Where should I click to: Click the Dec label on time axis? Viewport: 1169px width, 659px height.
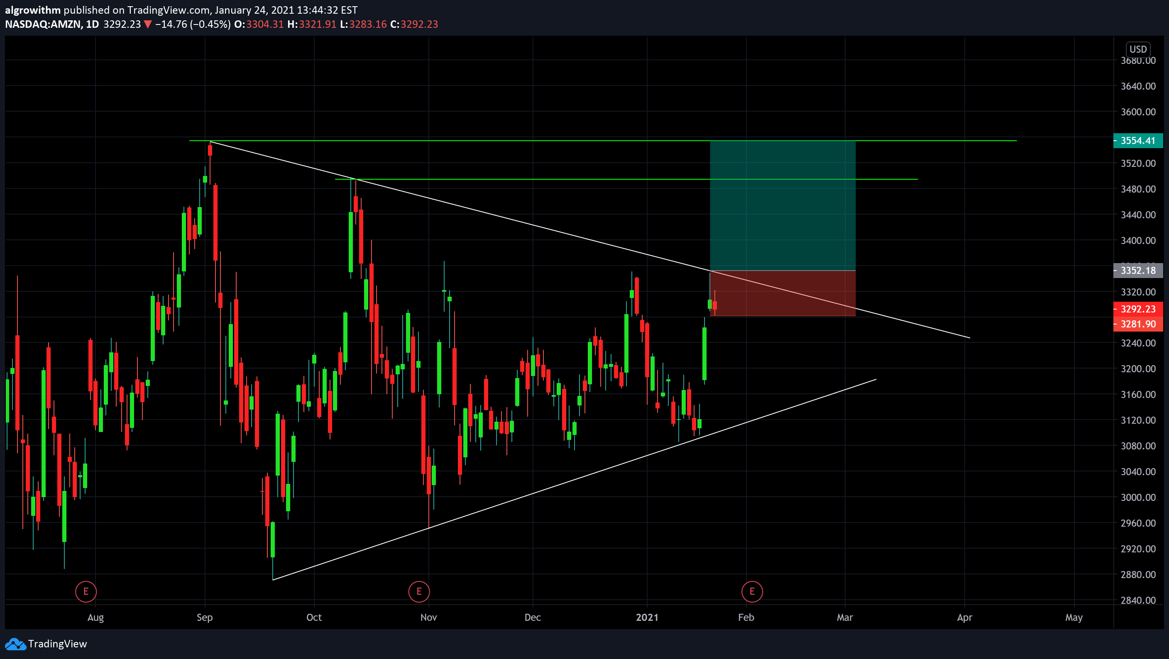533,617
